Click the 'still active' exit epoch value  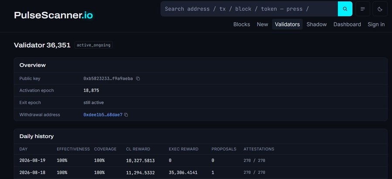pos(94,102)
